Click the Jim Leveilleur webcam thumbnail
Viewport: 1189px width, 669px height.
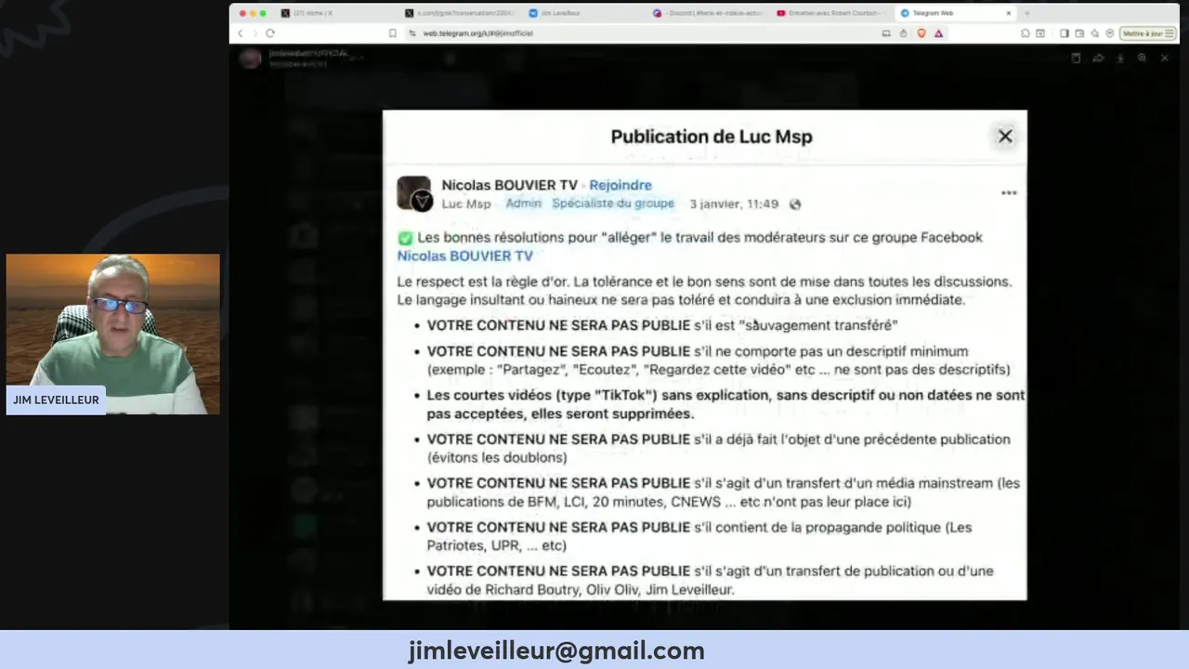pyautogui.click(x=113, y=334)
